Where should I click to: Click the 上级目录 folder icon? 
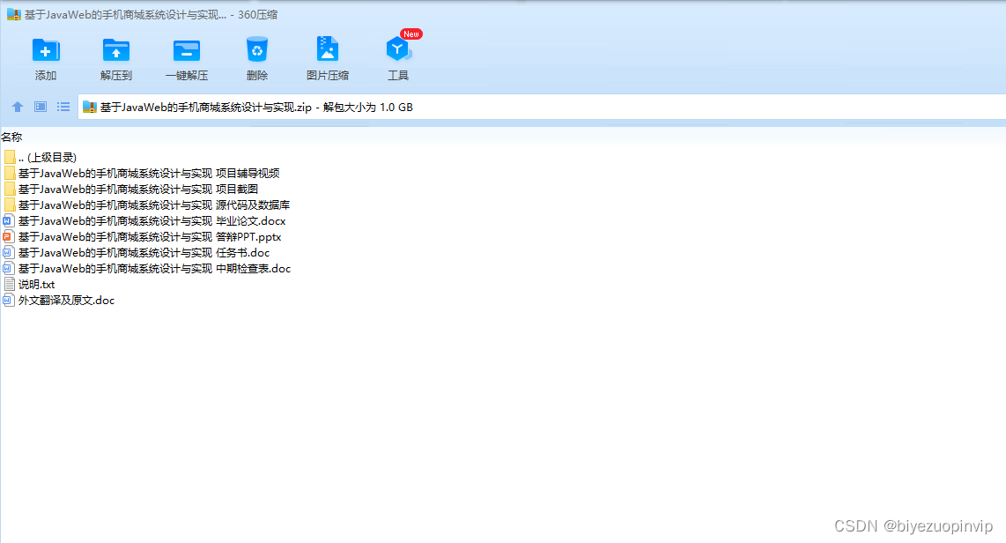click(x=9, y=157)
